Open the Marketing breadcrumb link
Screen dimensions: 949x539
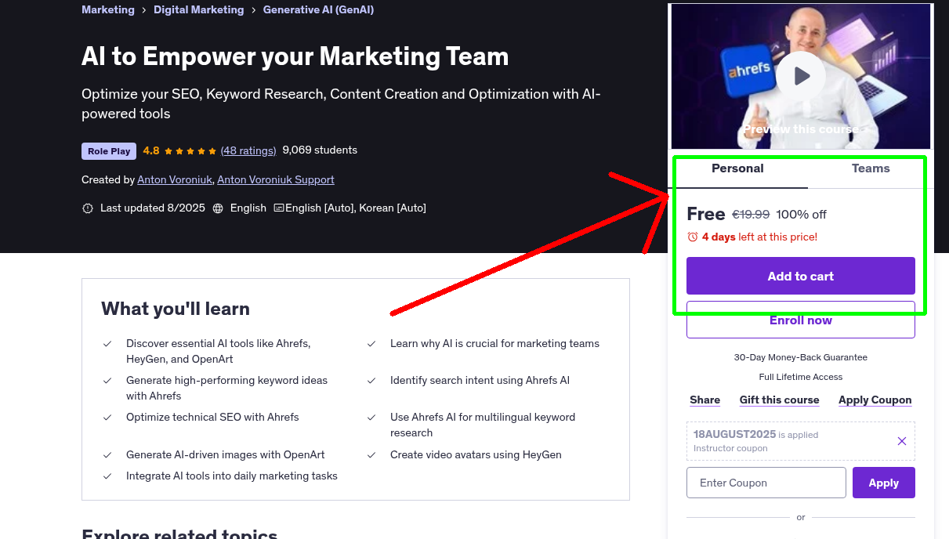[108, 10]
